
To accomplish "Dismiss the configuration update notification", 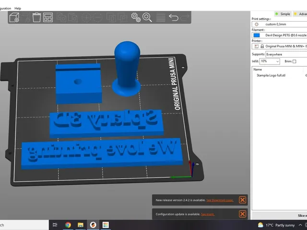I will tap(242, 214).
